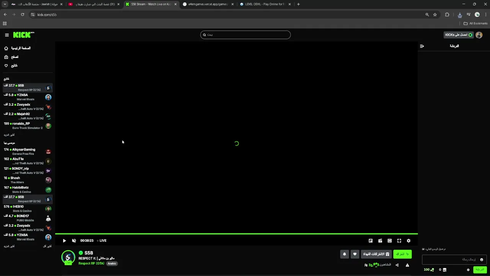Open SONDY_vip recommended channel
The image size is (490, 276).
pos(28,171)
